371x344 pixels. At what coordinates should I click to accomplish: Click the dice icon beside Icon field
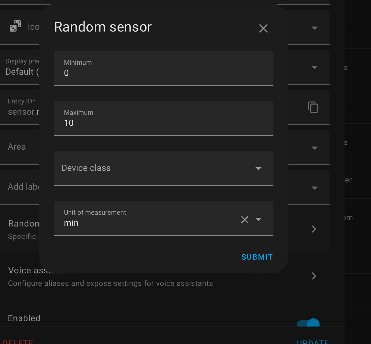(x=15, y=26)
